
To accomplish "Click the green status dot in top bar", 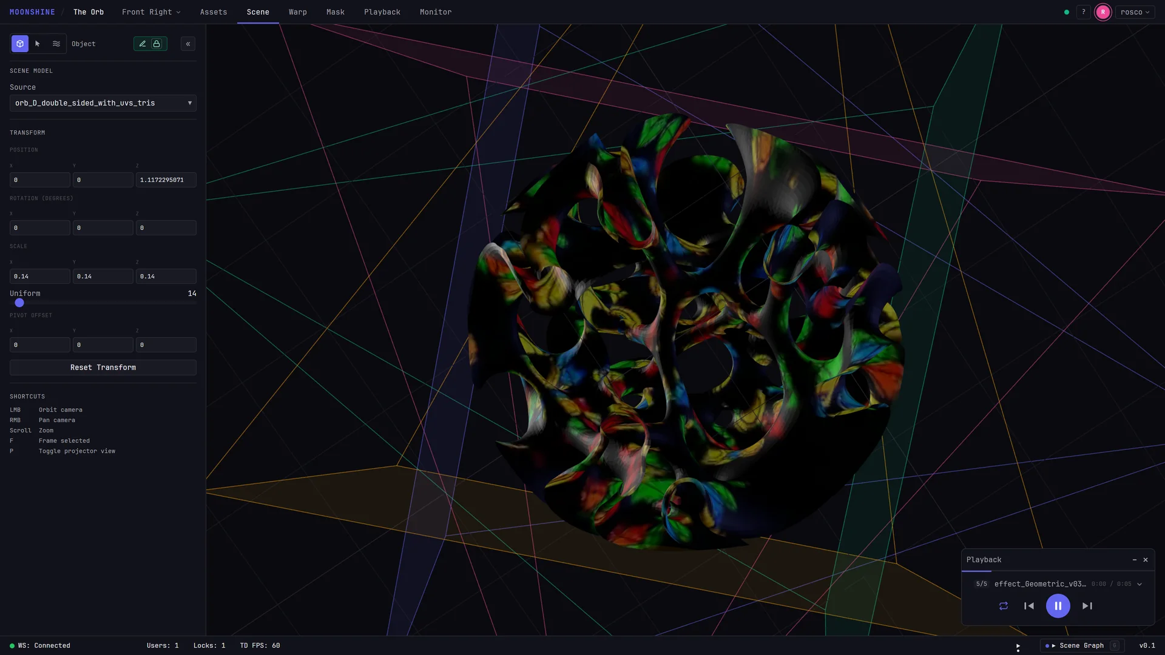I will tap(1067, 12).
